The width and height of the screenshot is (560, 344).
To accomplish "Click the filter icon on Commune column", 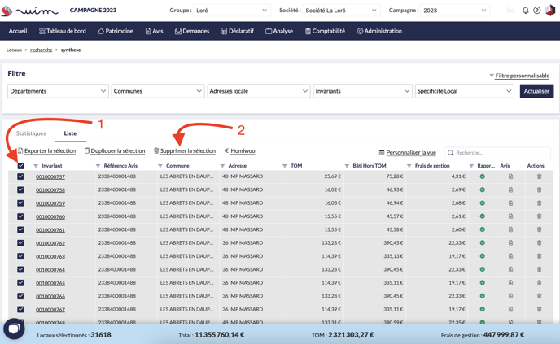I will click(160, 166).
